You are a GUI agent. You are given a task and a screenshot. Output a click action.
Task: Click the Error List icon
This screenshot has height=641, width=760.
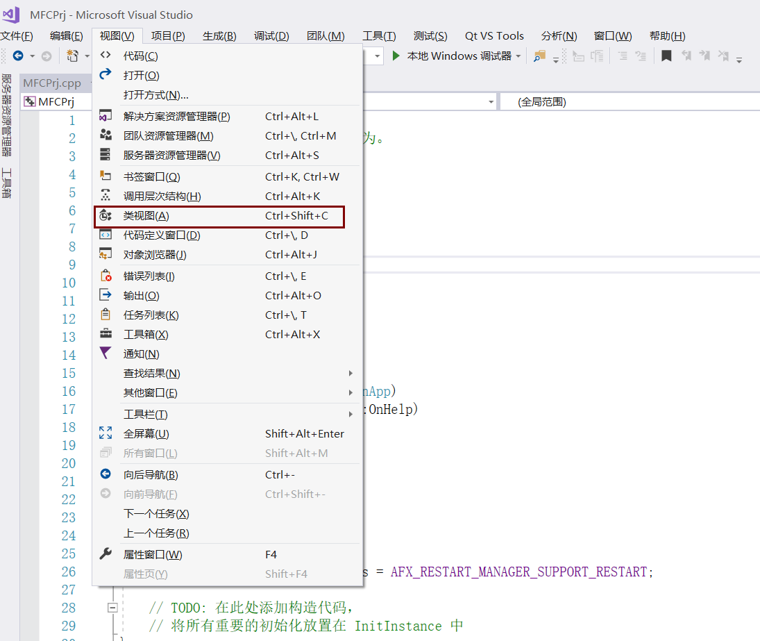click(105, 276)
